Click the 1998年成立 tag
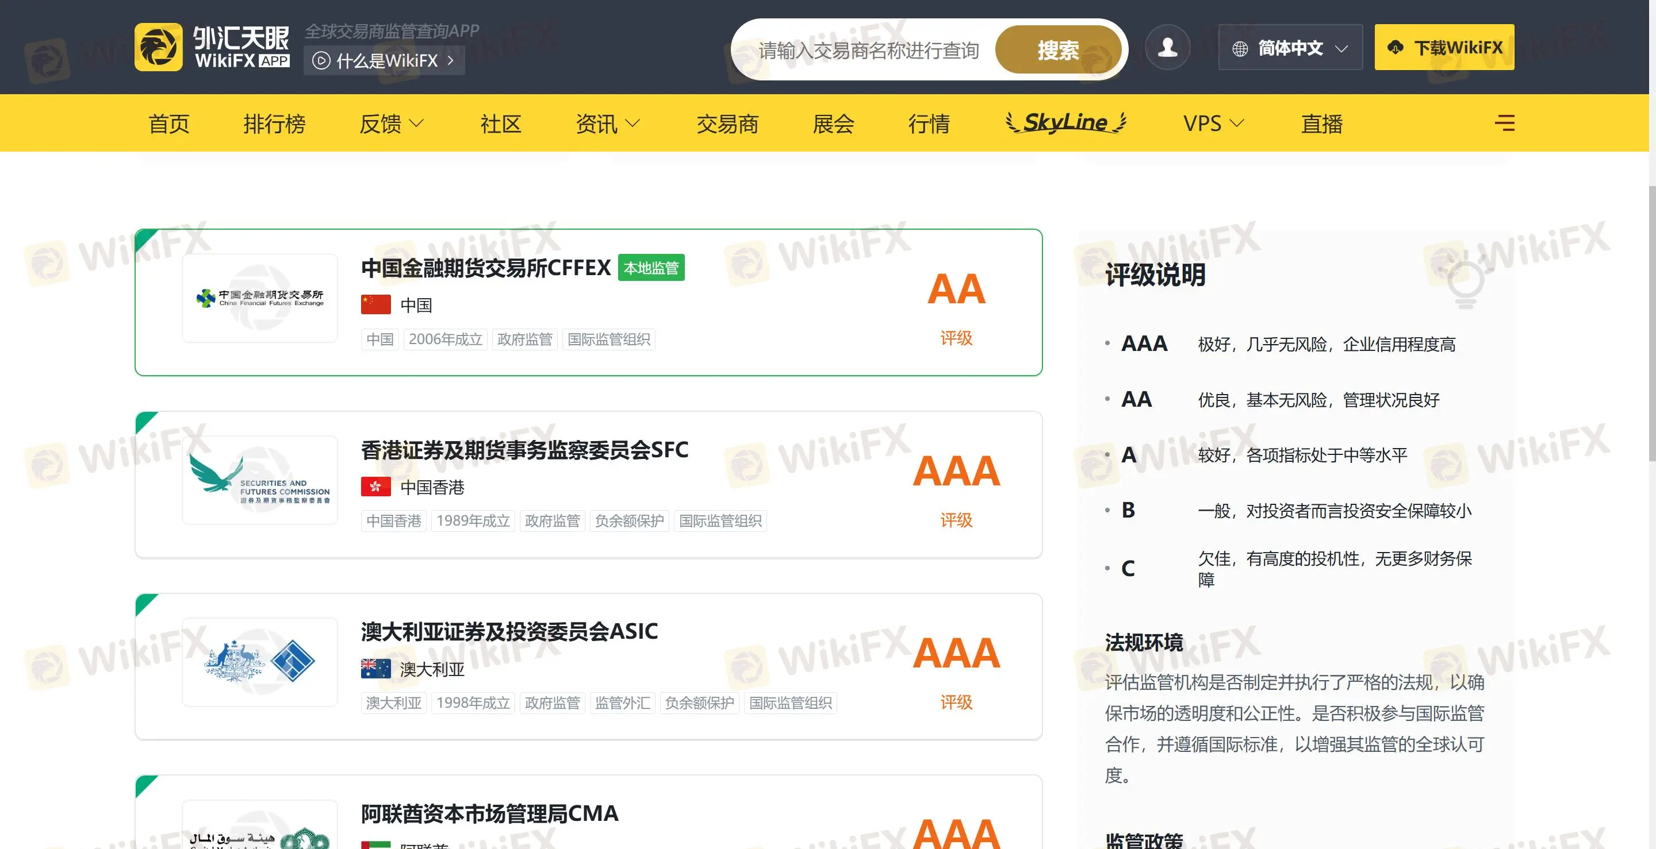The image size is (1656, 849). (x=473, y=703)
